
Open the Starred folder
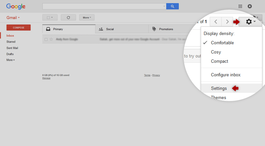click(11, 42)
